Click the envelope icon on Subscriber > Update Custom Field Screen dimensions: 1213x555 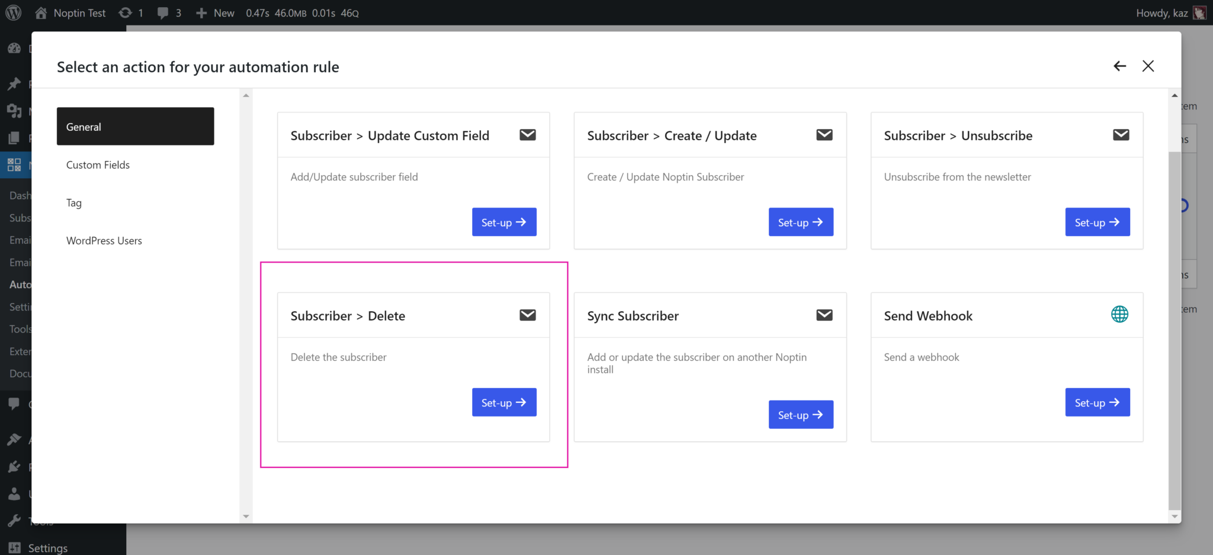click(x=527, y=134)
